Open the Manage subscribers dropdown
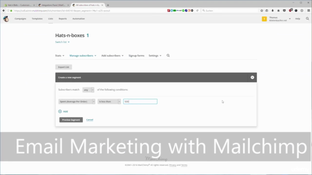312x175 pixels. (83, 55)
